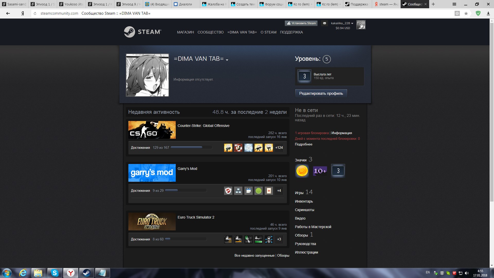Open the ПОДДЕРЖКА menu item
This screenshot has height=278, width=494.
(x=291, y=32)
